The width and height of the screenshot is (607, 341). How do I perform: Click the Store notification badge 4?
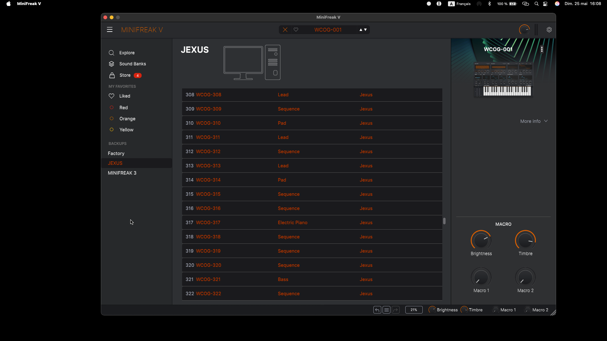pos(138,75)
